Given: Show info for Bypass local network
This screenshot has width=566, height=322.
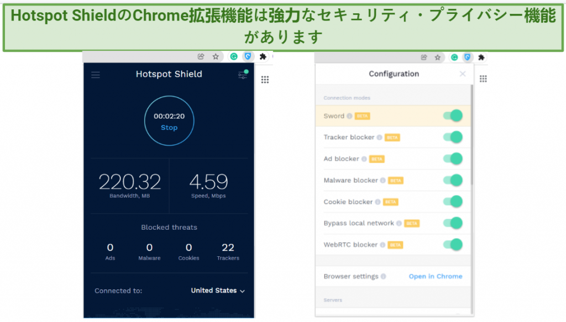Looking at the screenshot, I should tap(399, 223).
